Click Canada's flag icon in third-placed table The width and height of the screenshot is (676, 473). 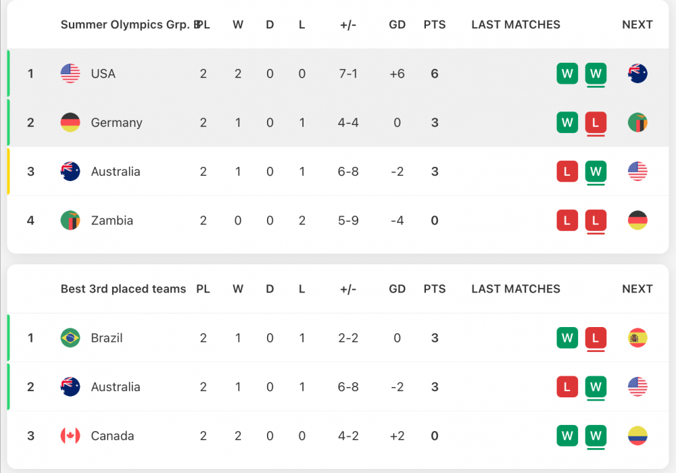[70, 436]
